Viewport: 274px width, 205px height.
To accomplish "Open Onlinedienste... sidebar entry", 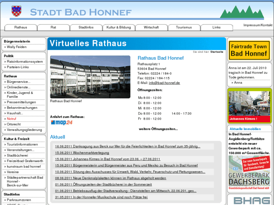I will pos(18,87).
